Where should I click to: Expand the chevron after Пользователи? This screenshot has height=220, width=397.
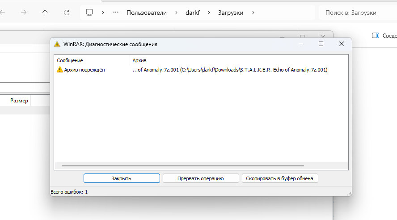[x=176, y=13]
